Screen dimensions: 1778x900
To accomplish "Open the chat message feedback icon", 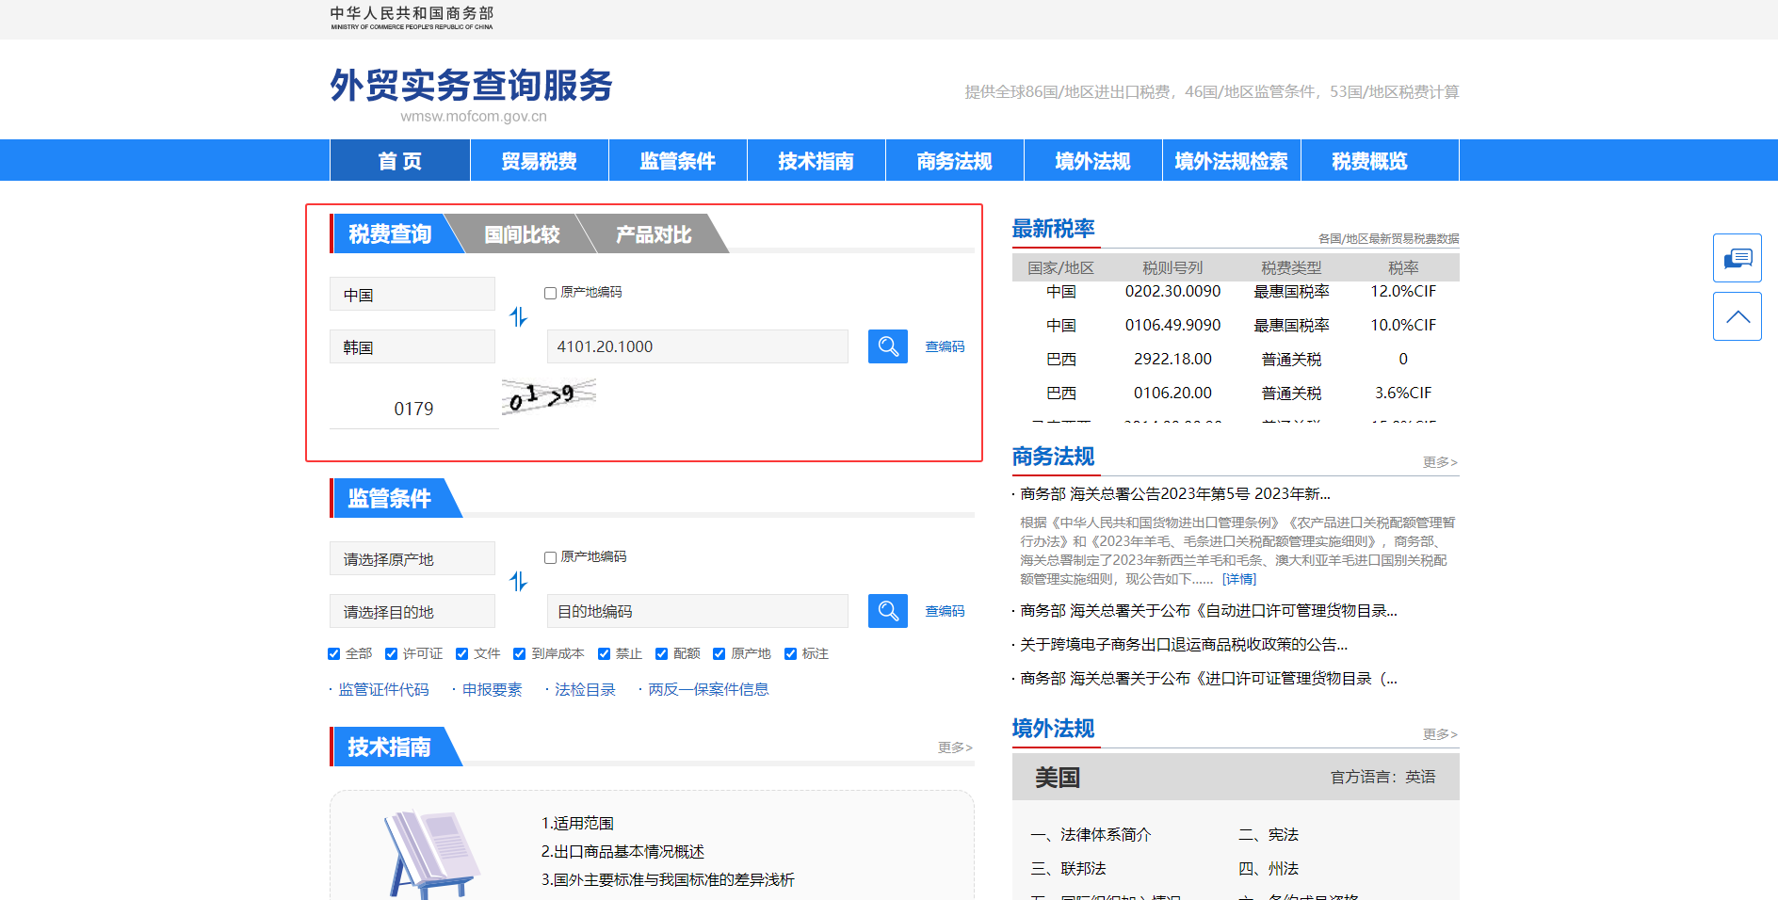I will point(1737,258).
